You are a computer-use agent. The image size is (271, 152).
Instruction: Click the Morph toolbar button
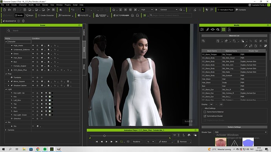[29, 15]
